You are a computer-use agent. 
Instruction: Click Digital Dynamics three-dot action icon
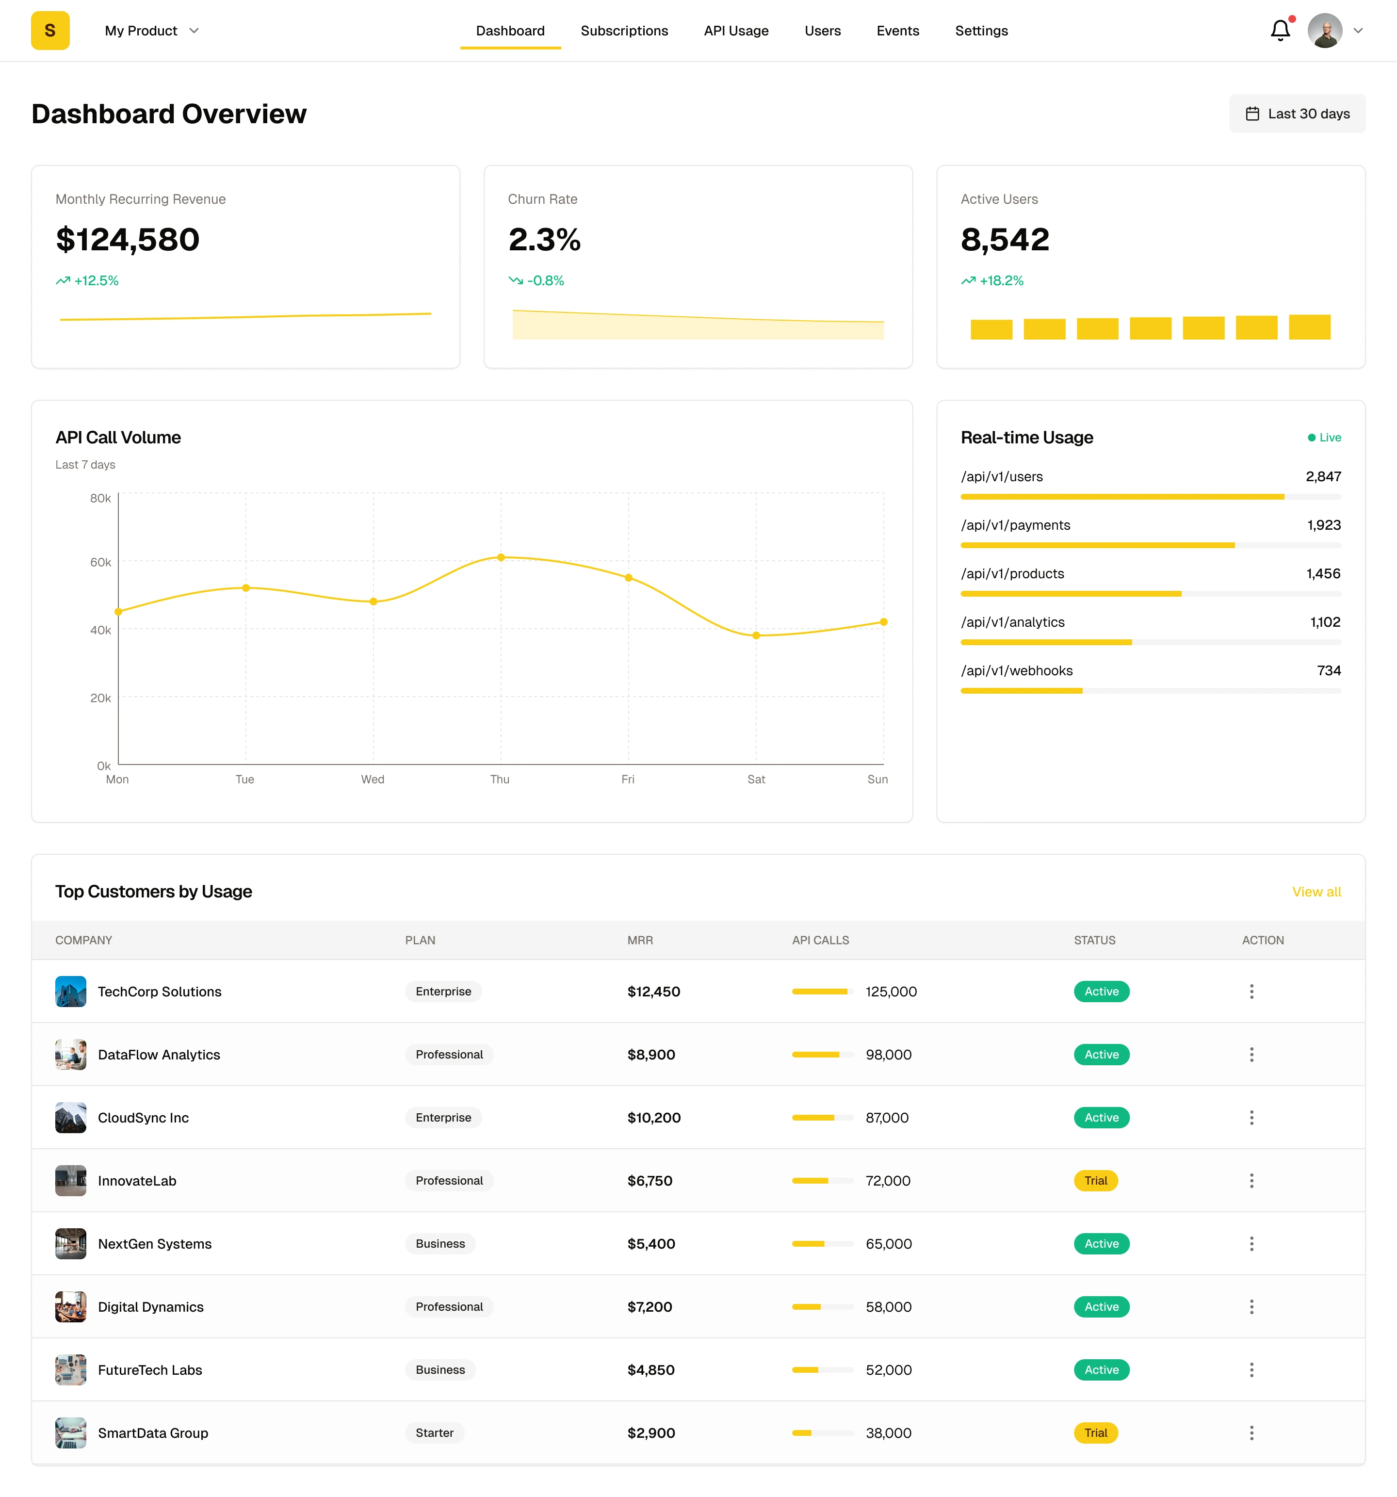click(x=1251, y=1306)
